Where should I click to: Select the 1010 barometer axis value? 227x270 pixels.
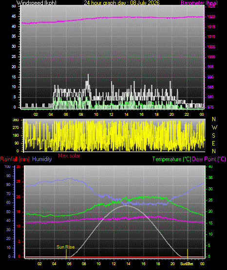(x=211, y=36)
